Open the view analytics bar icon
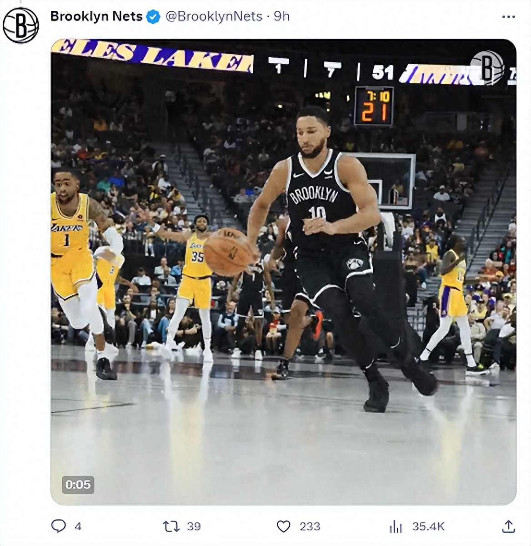Screen dimensions: 531x546 point(396,526)
